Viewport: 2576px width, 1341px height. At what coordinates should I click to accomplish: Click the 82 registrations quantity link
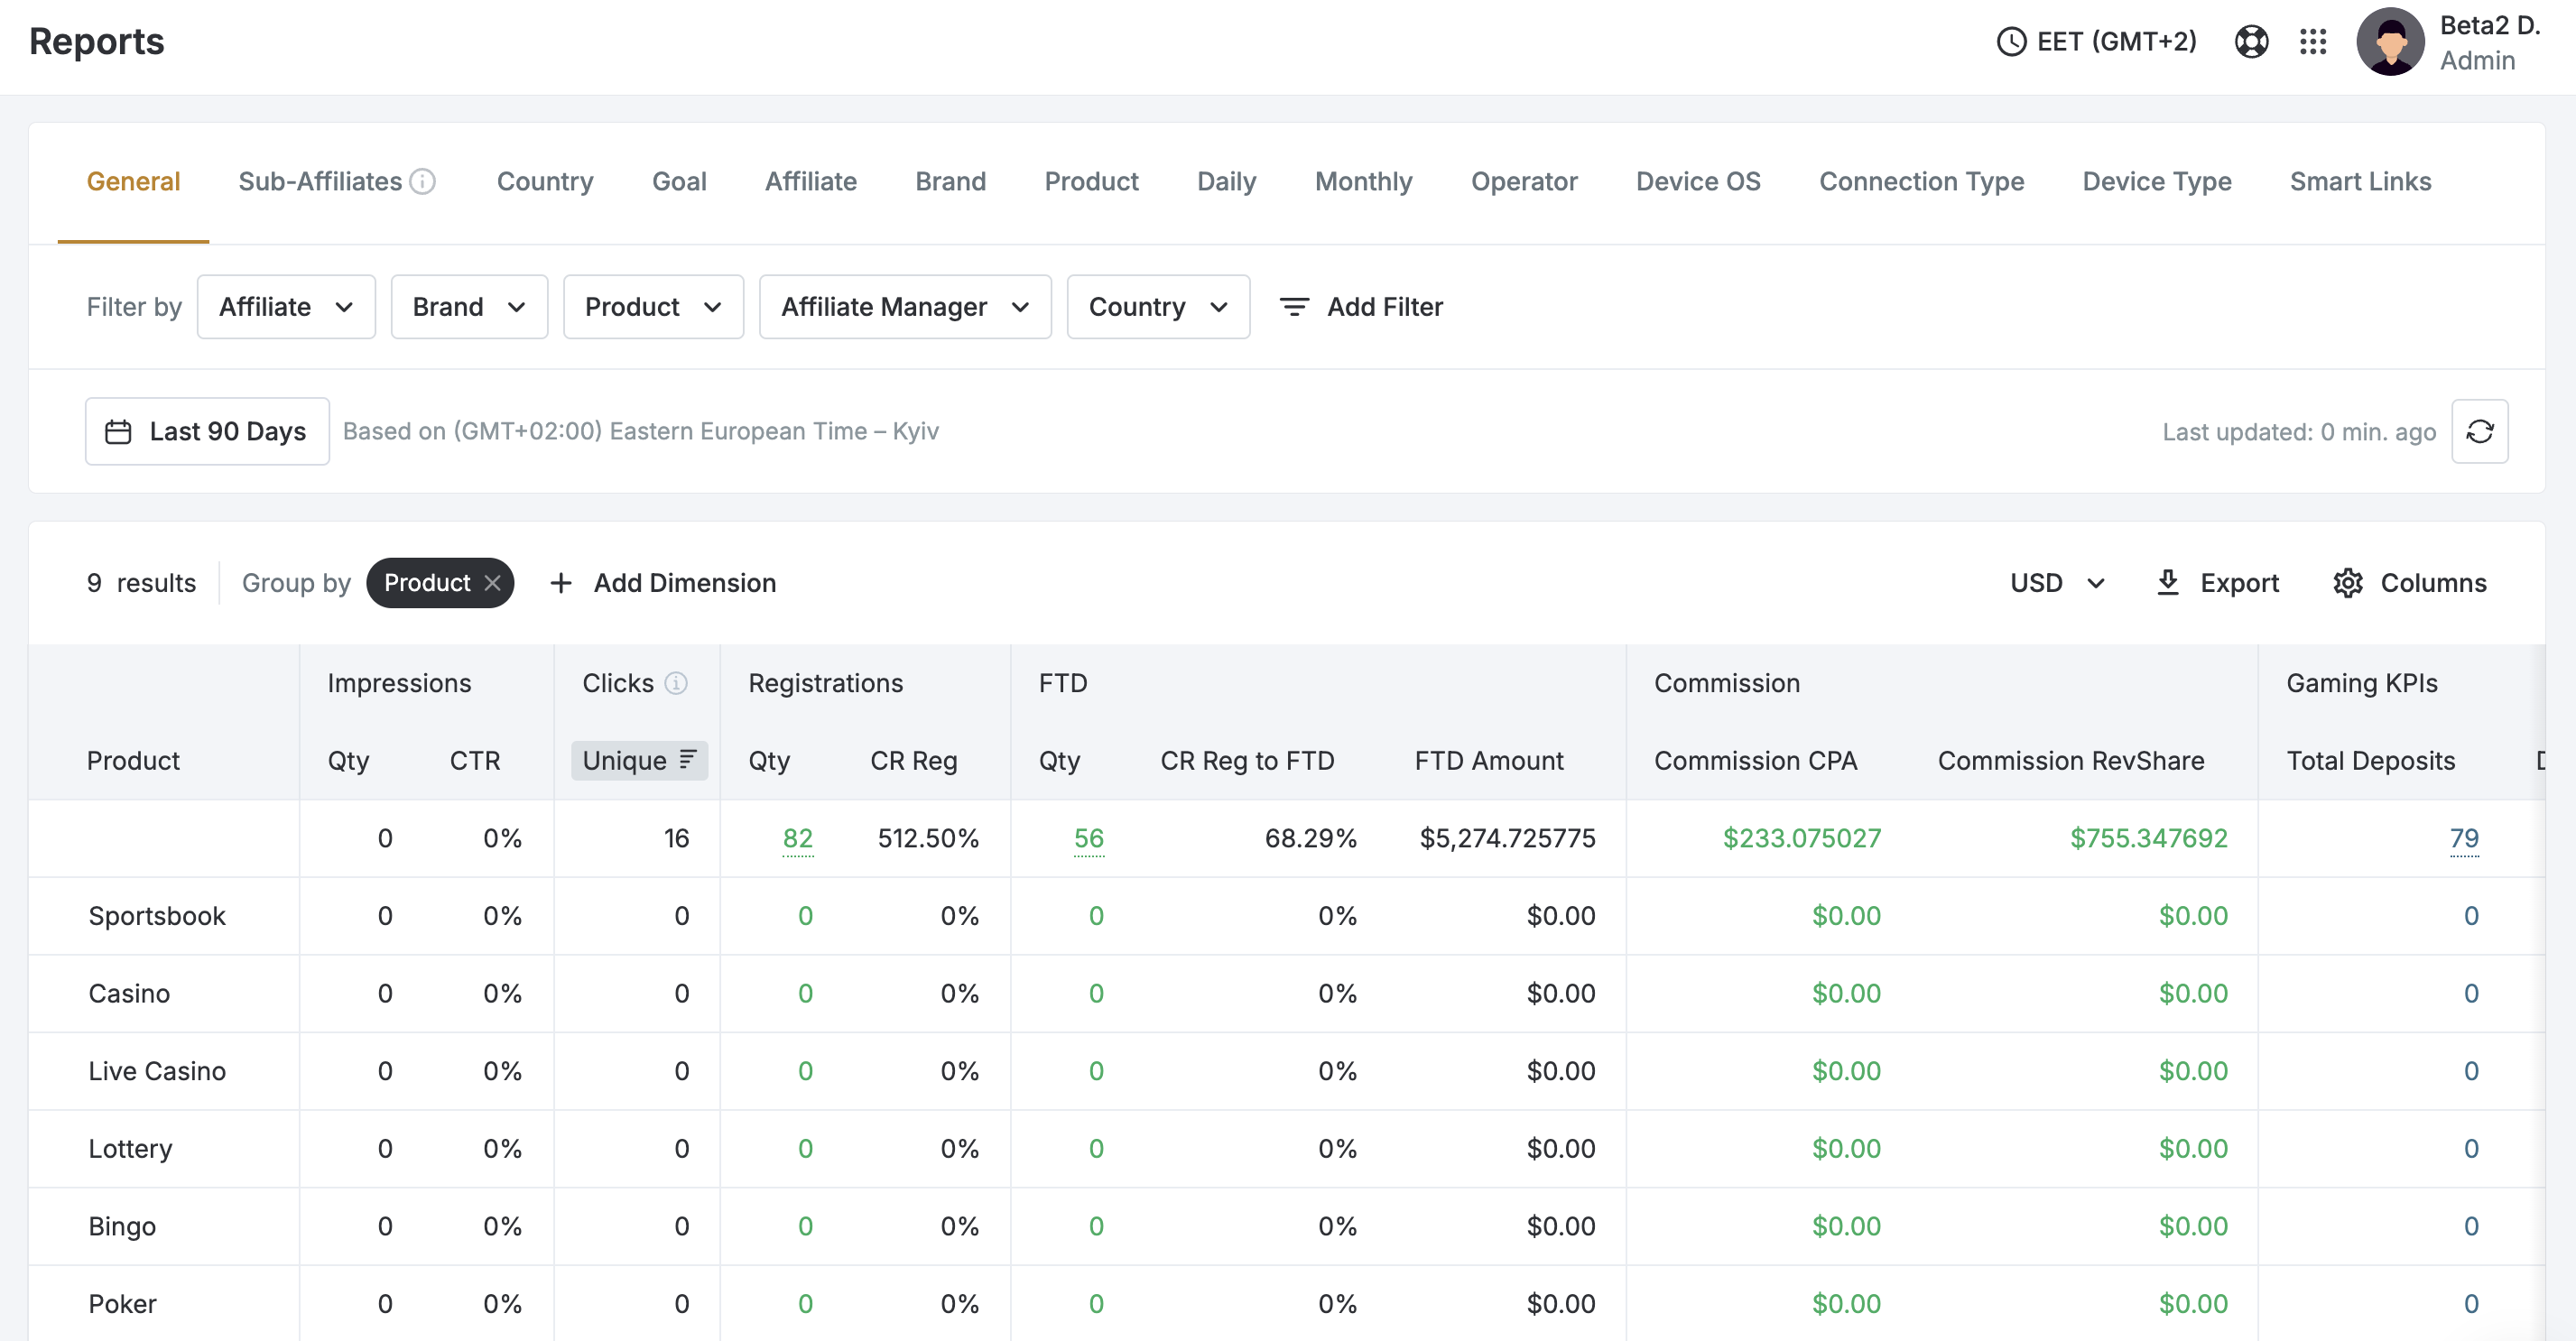(x=797, y=838)
